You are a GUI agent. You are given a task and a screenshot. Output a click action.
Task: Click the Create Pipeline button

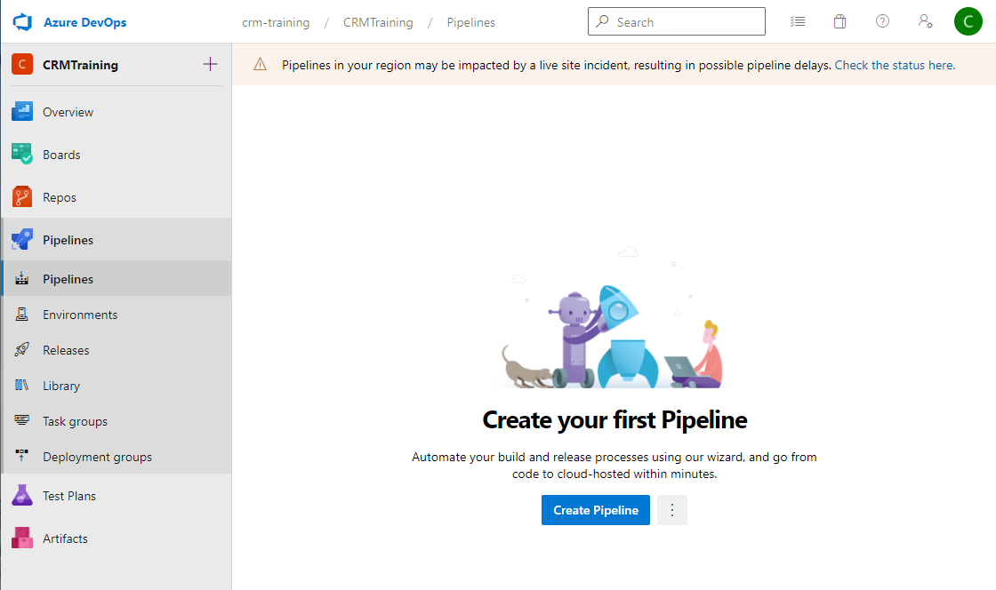595,510
